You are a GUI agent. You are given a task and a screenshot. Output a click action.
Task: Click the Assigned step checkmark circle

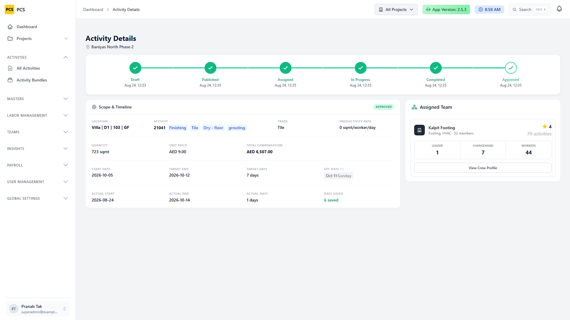pos(285,68)
